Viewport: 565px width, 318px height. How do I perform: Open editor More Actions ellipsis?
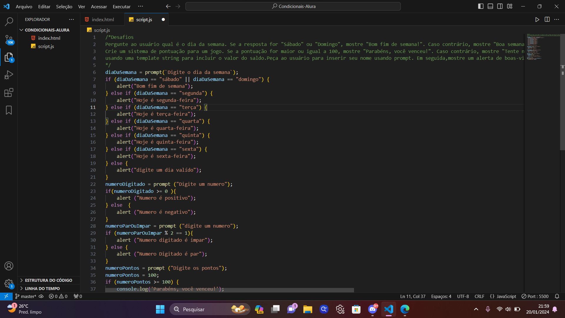(x=556, y=19)
